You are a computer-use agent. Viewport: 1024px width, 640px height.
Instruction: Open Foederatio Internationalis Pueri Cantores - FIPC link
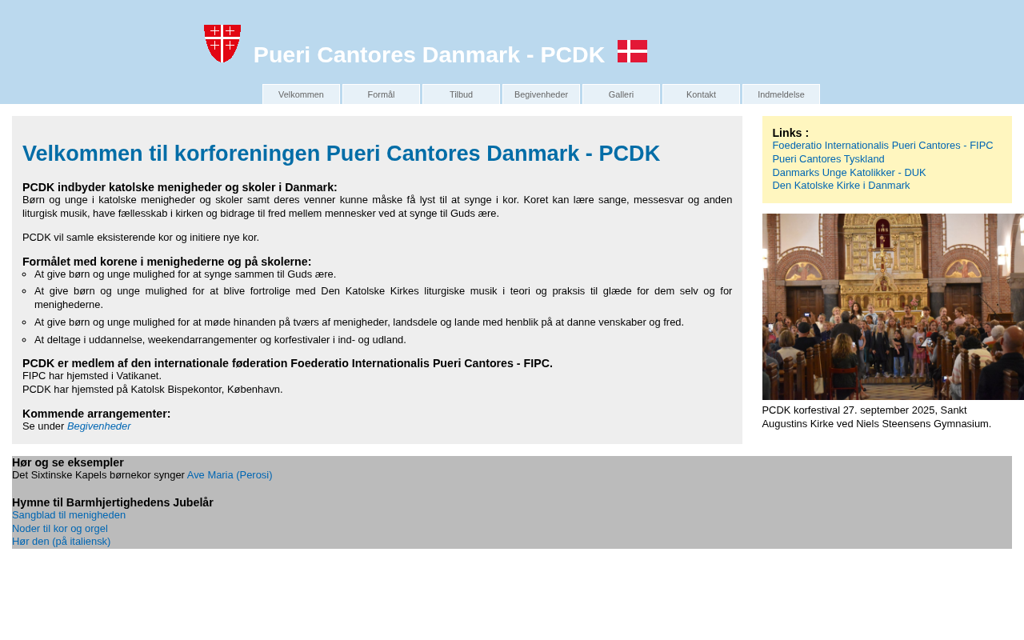(882, 146)
